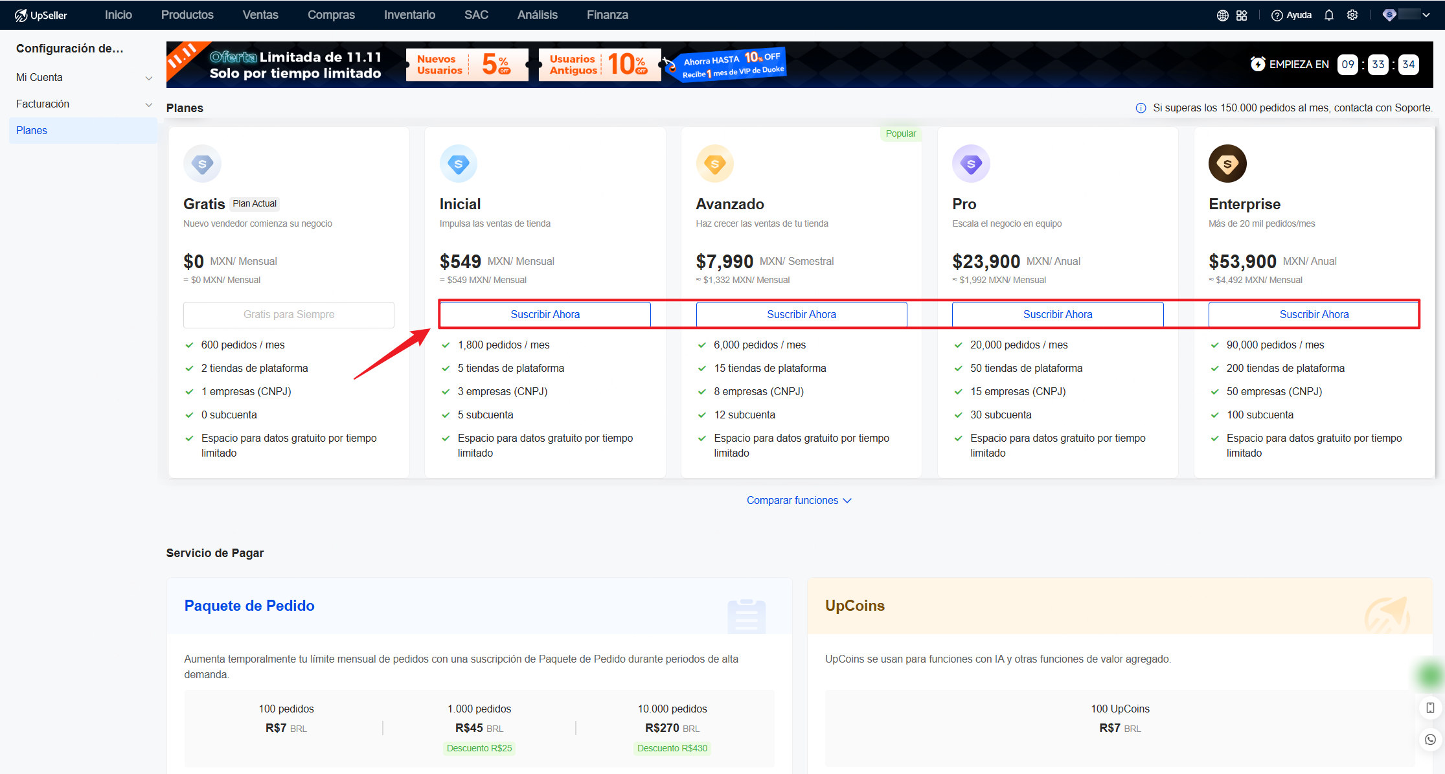The image size is (1445, 774).
Task: Open WhatsApp support via floating icon
Action: (x=1430, y=739)
